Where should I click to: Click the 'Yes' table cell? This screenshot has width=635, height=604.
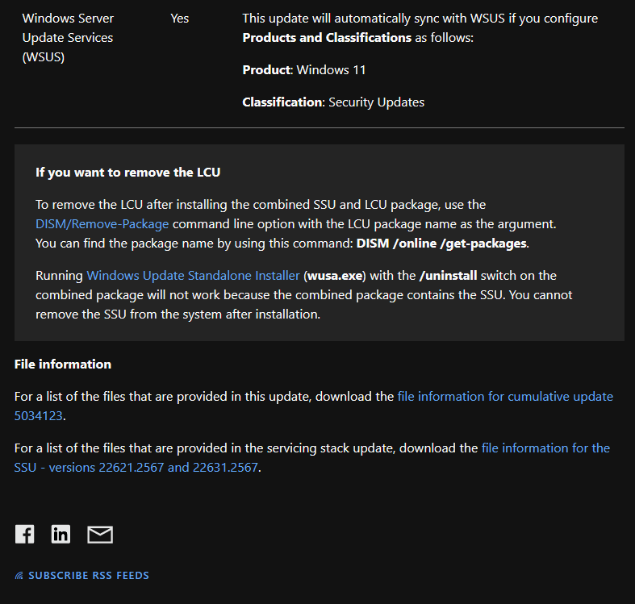coord(180,19)
